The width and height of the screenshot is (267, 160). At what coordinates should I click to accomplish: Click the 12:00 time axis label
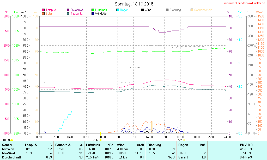(x=133, y=137)
